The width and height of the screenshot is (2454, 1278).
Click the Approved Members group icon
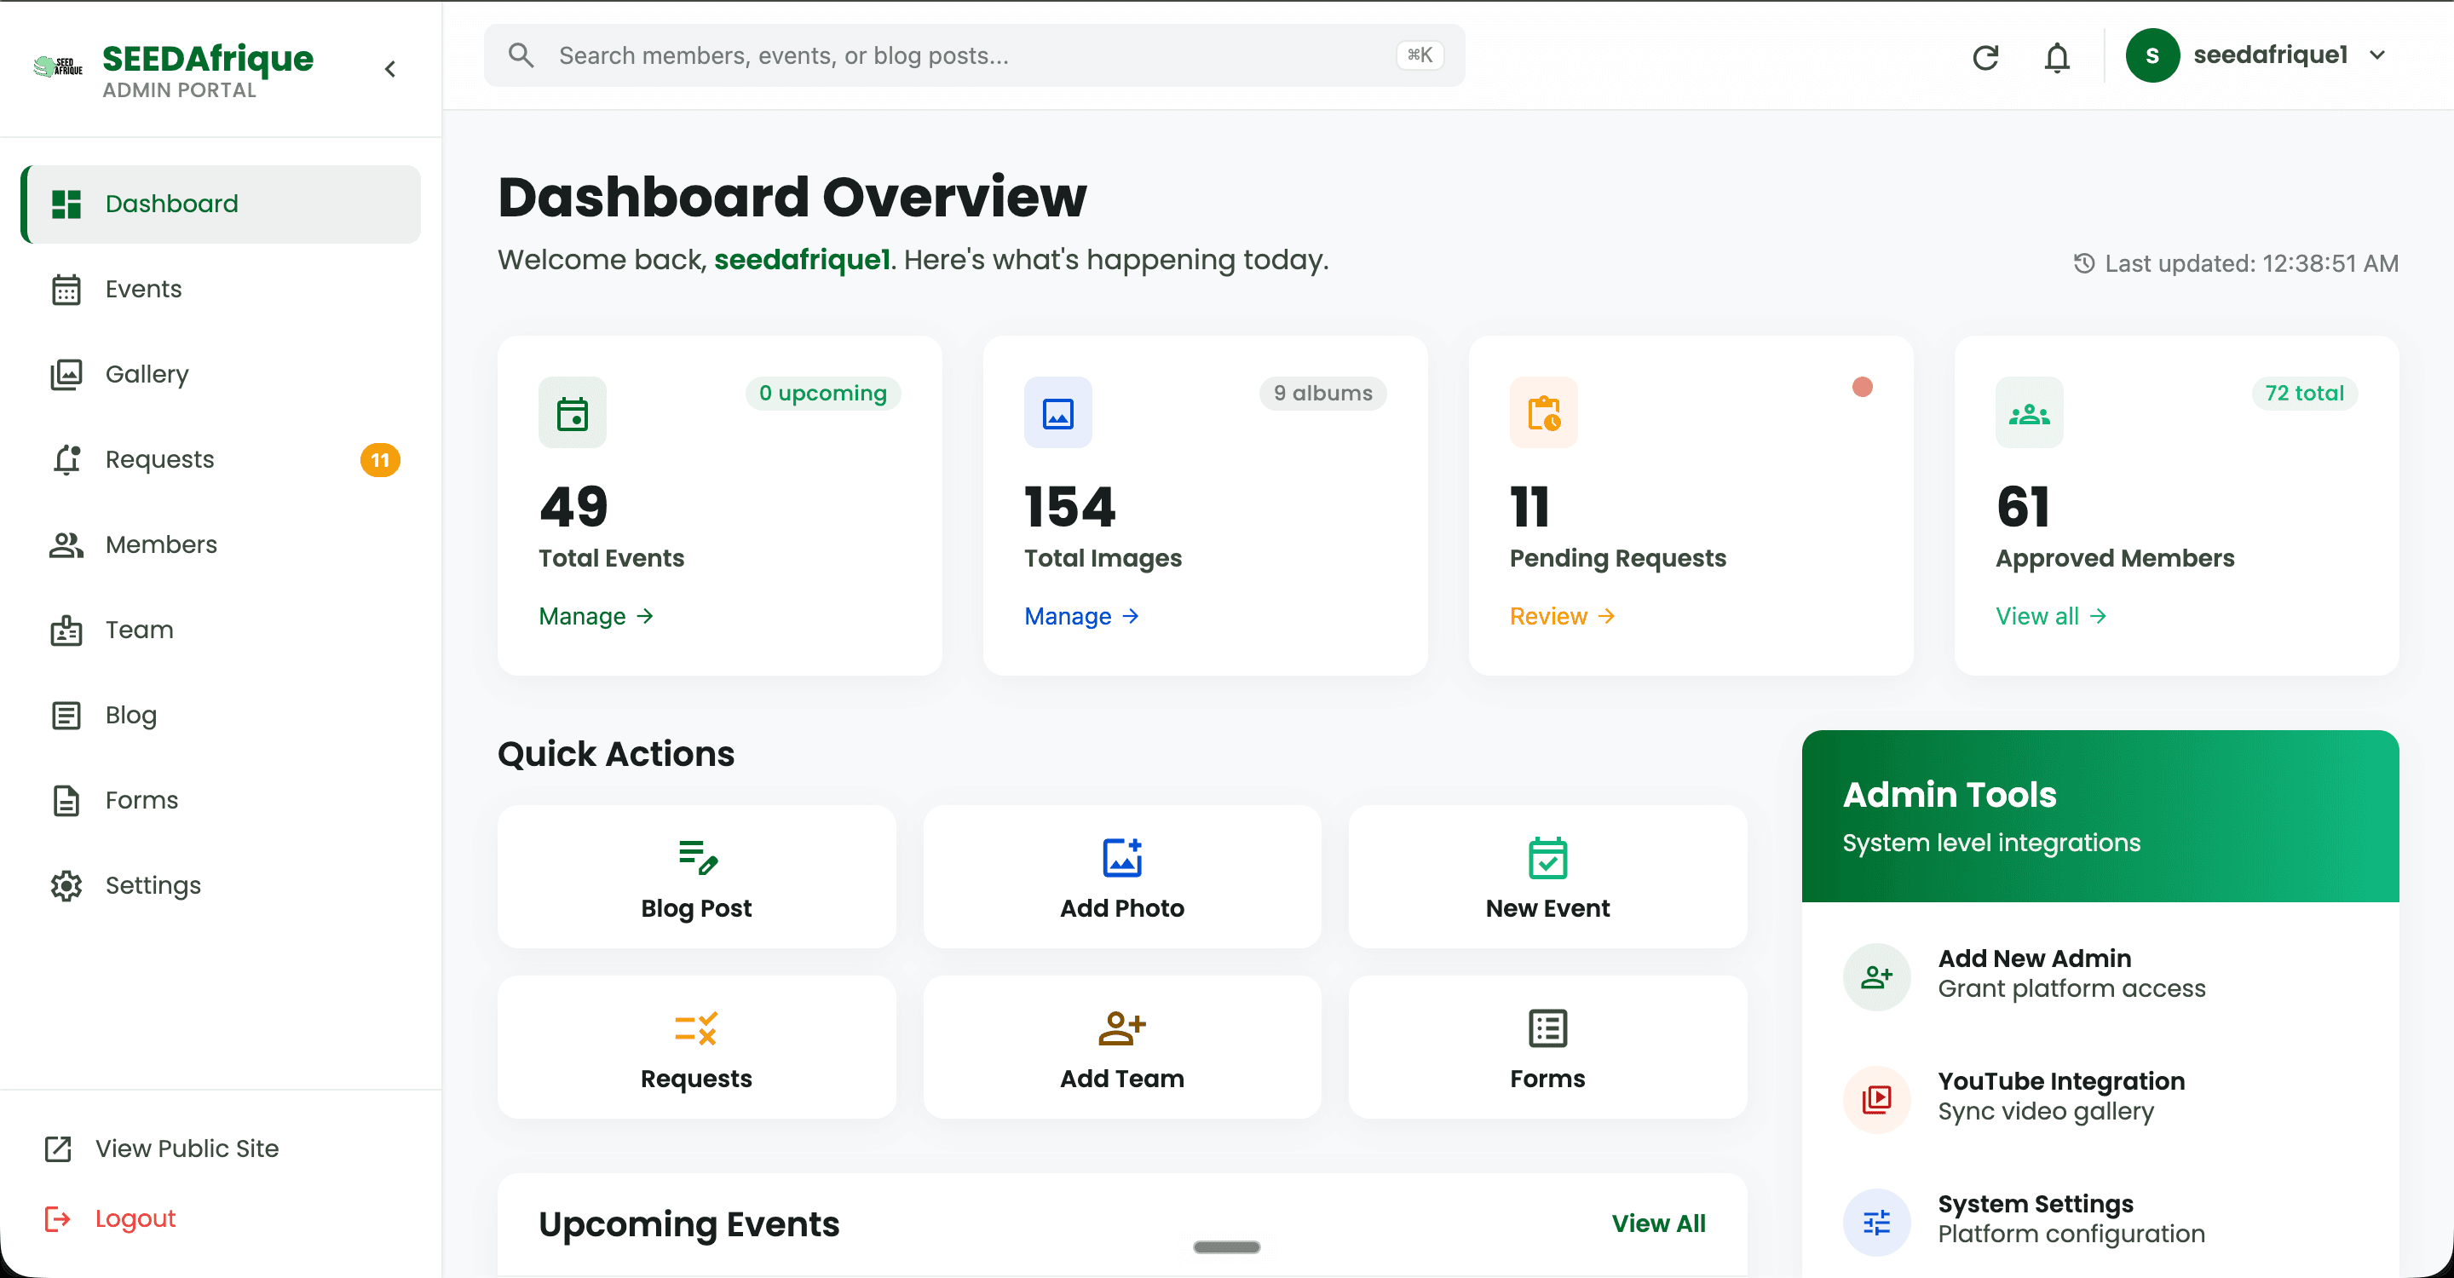pyautogui.click(x=2030, y=412)
